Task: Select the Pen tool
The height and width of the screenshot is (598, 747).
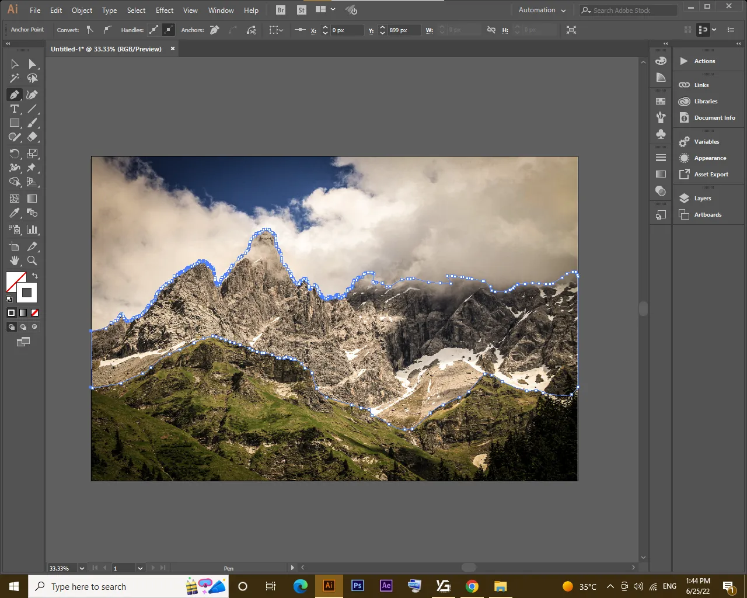Action: pyautogui.click(x=15, y=95)
